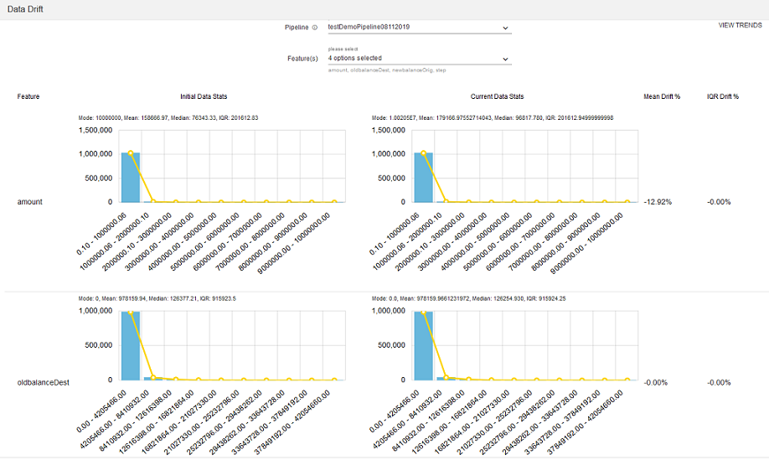The image size is (769, 460).
Task: Click '0.10 - 1000000.06' axis label in initial amount chart
Action: (x=101, y=234)
